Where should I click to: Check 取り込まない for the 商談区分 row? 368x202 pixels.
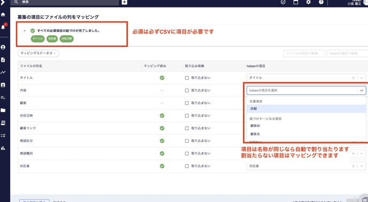coord(187,141)
